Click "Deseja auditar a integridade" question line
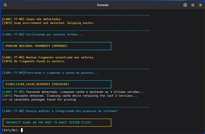Screen dimensions: 205x134 click(x=60, y=111)
